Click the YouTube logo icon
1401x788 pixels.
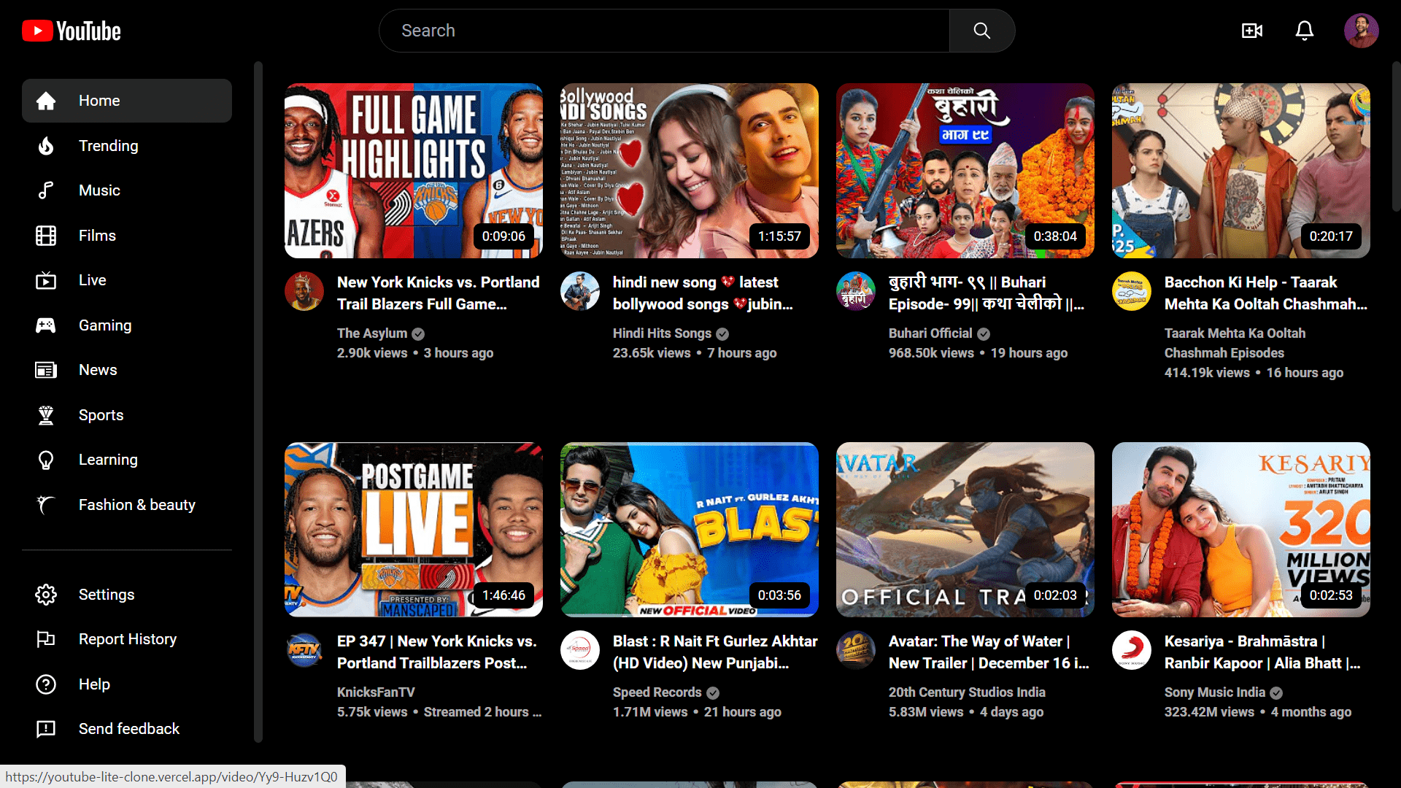pos(37,31)
